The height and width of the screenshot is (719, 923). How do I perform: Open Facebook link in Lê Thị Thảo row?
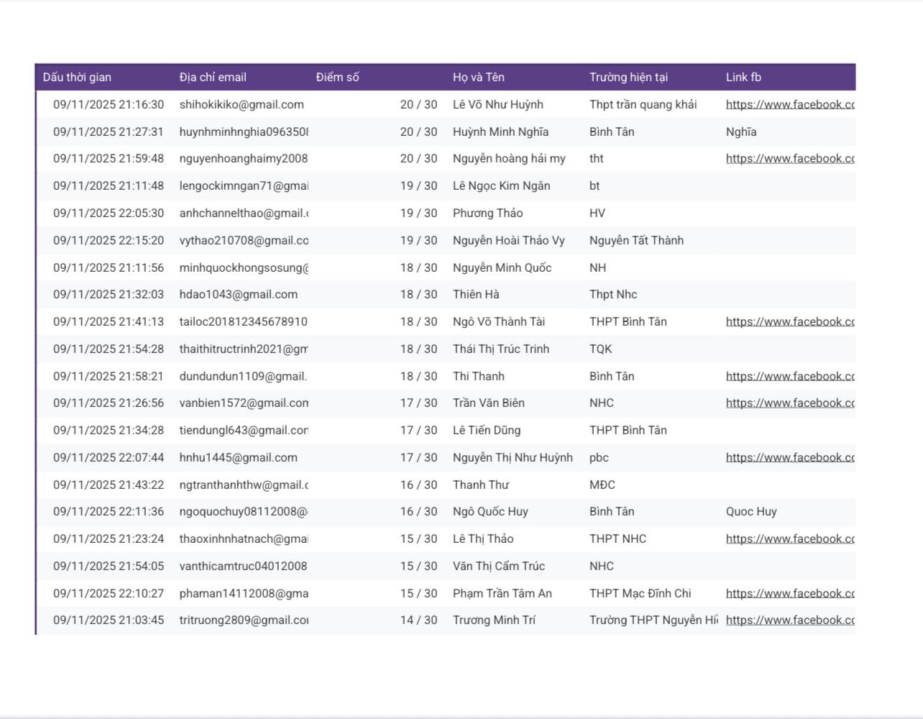(790, 539)
